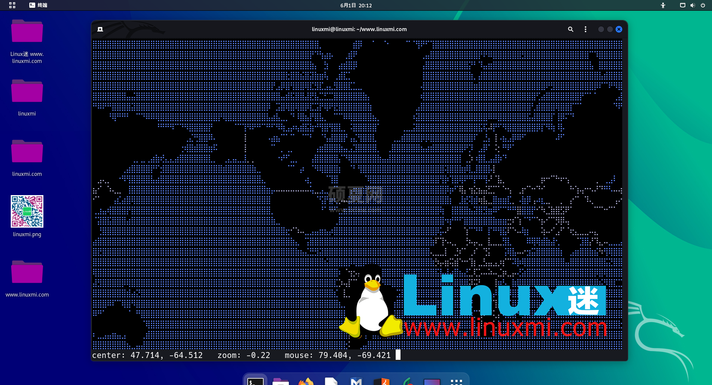Click the 'center: 47.714, -64.512' status text
This screenshot has width=712, height=385.
coord(147,355)
